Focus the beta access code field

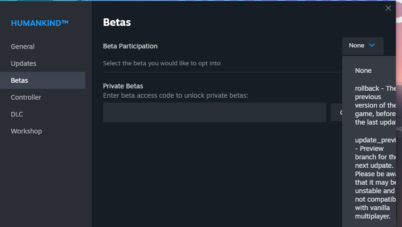(215, 112)
